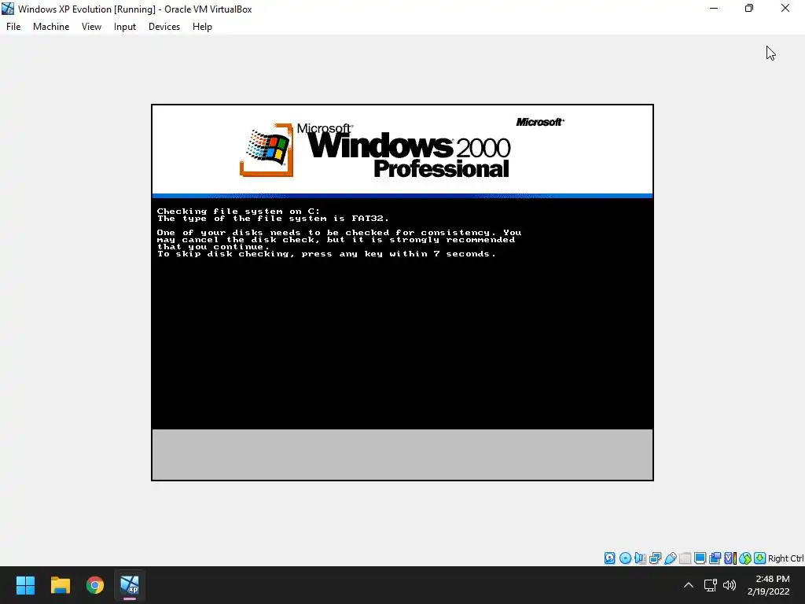Open the Help menu
This screenshot has height=604, width=805.
coord(202,27)
